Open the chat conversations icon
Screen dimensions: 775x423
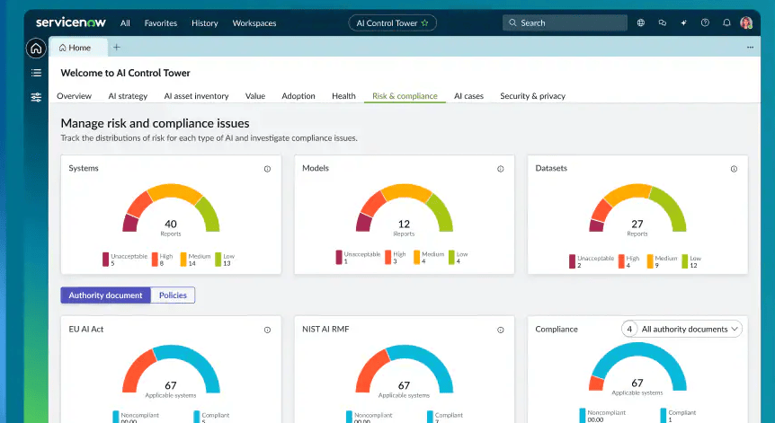point(663,23)
